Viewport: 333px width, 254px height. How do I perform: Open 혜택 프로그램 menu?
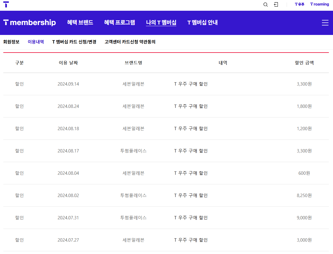(x=119, y=23)
